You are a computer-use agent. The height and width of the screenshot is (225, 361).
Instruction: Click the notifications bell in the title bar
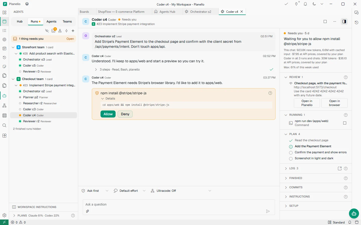pyautogui.click(x=305, y=4)
